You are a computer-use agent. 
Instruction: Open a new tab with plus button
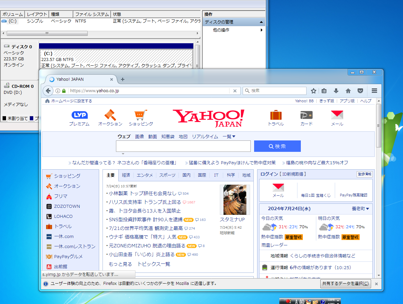(123, 79)
